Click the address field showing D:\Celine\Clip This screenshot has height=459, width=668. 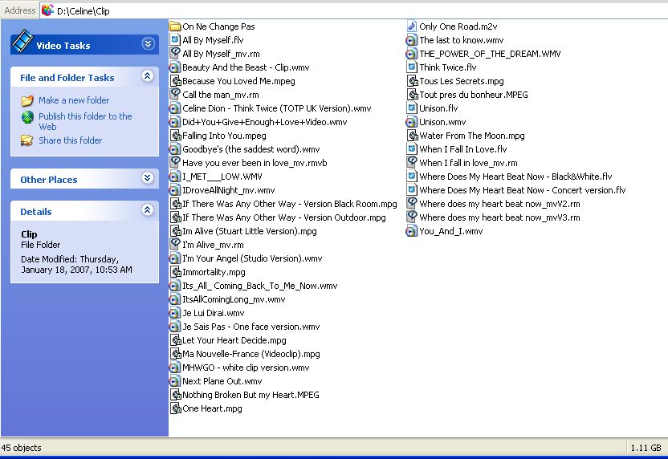[353, 10]
